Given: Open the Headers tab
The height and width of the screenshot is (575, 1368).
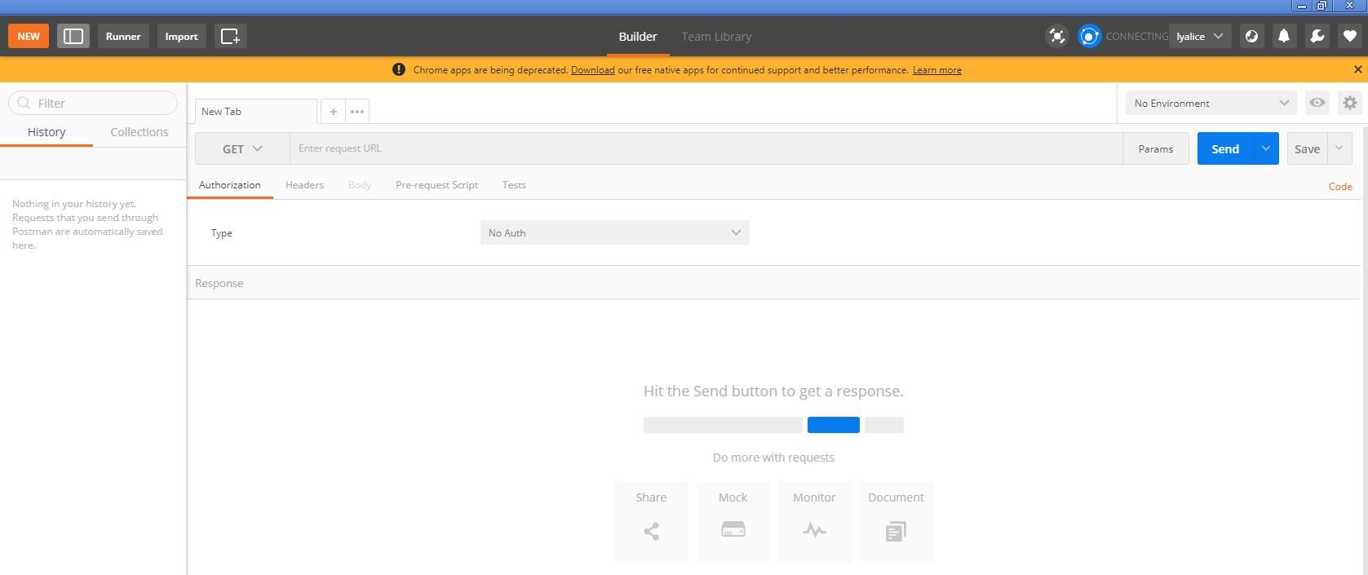Looking at the screenshot, I should 304,185.
